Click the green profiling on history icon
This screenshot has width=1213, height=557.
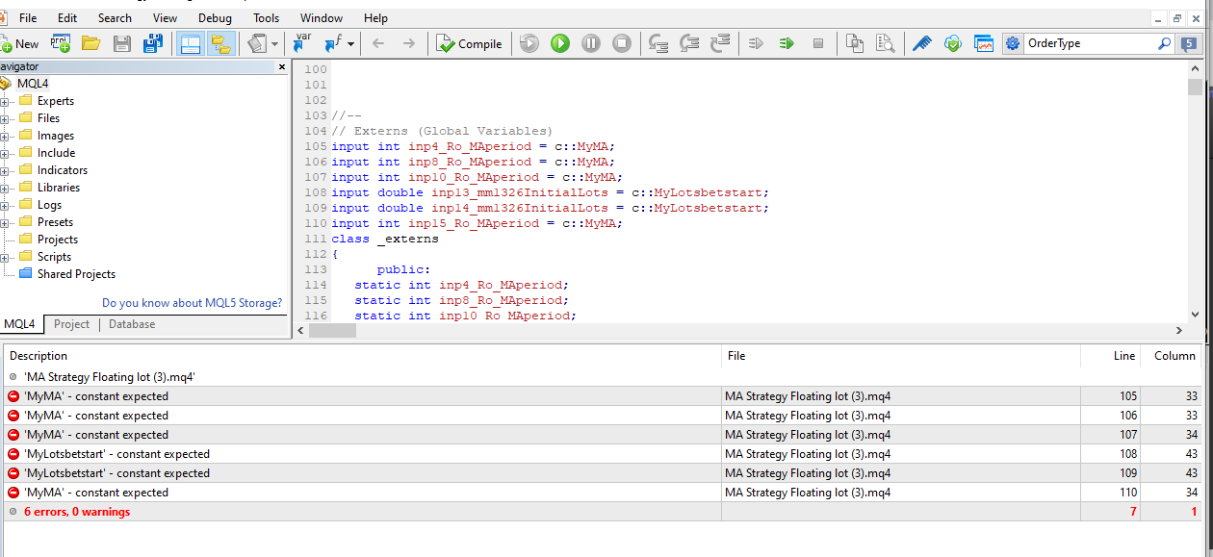pos(787,43)
